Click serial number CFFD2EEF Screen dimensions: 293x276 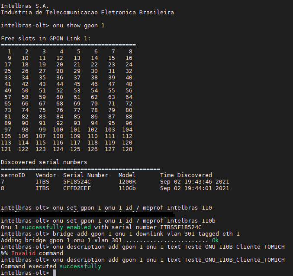pos(77,188)
